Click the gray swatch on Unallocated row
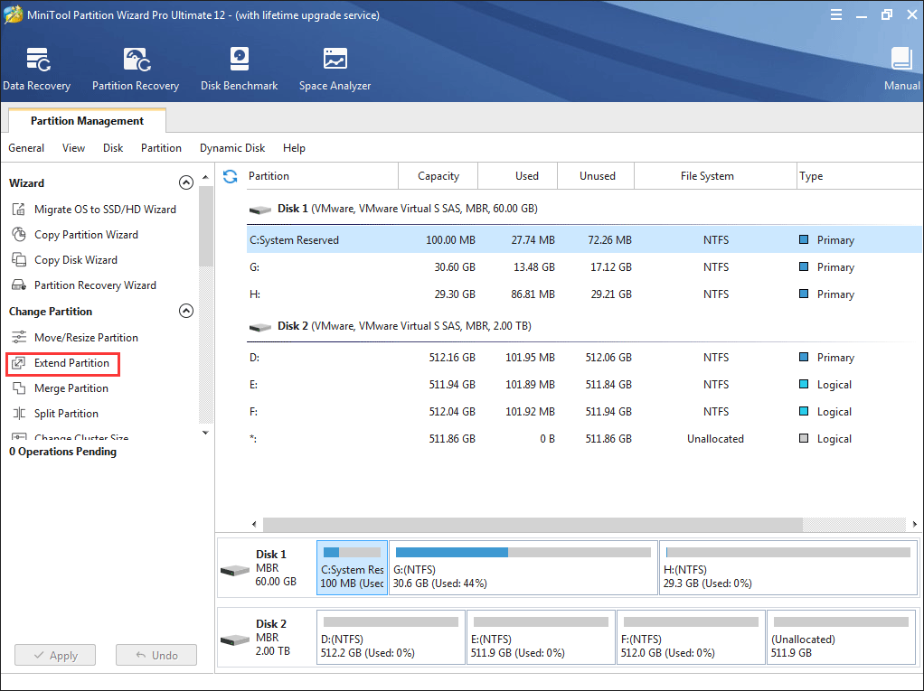Screen dimensions: 924x691 (803, 438)
